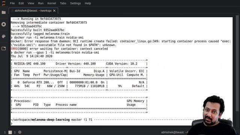Click 'Removing intermediate container 9efd43473975' line

click(x=49, y=22)
